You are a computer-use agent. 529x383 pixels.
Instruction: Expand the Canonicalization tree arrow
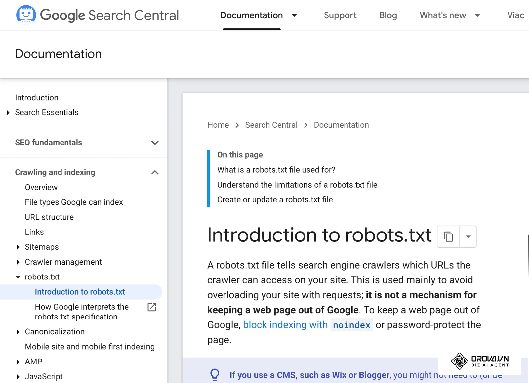pos(18,332)
